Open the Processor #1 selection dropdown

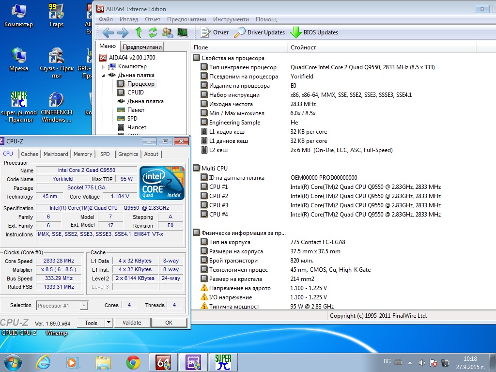pos(62,306)
